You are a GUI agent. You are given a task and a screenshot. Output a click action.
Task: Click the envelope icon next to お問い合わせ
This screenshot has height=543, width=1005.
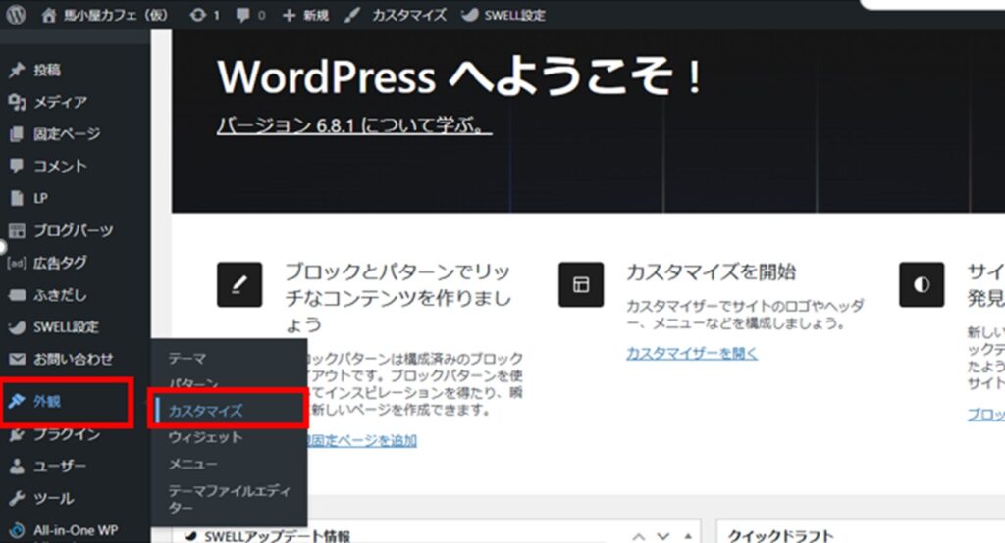tap(17, 360)
